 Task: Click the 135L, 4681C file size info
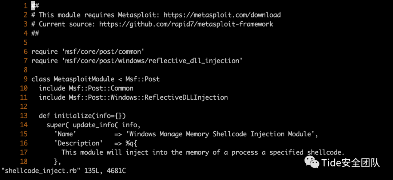105,171
